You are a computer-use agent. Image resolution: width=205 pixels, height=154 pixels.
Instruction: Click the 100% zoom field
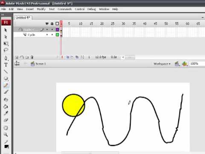(197, 64)
